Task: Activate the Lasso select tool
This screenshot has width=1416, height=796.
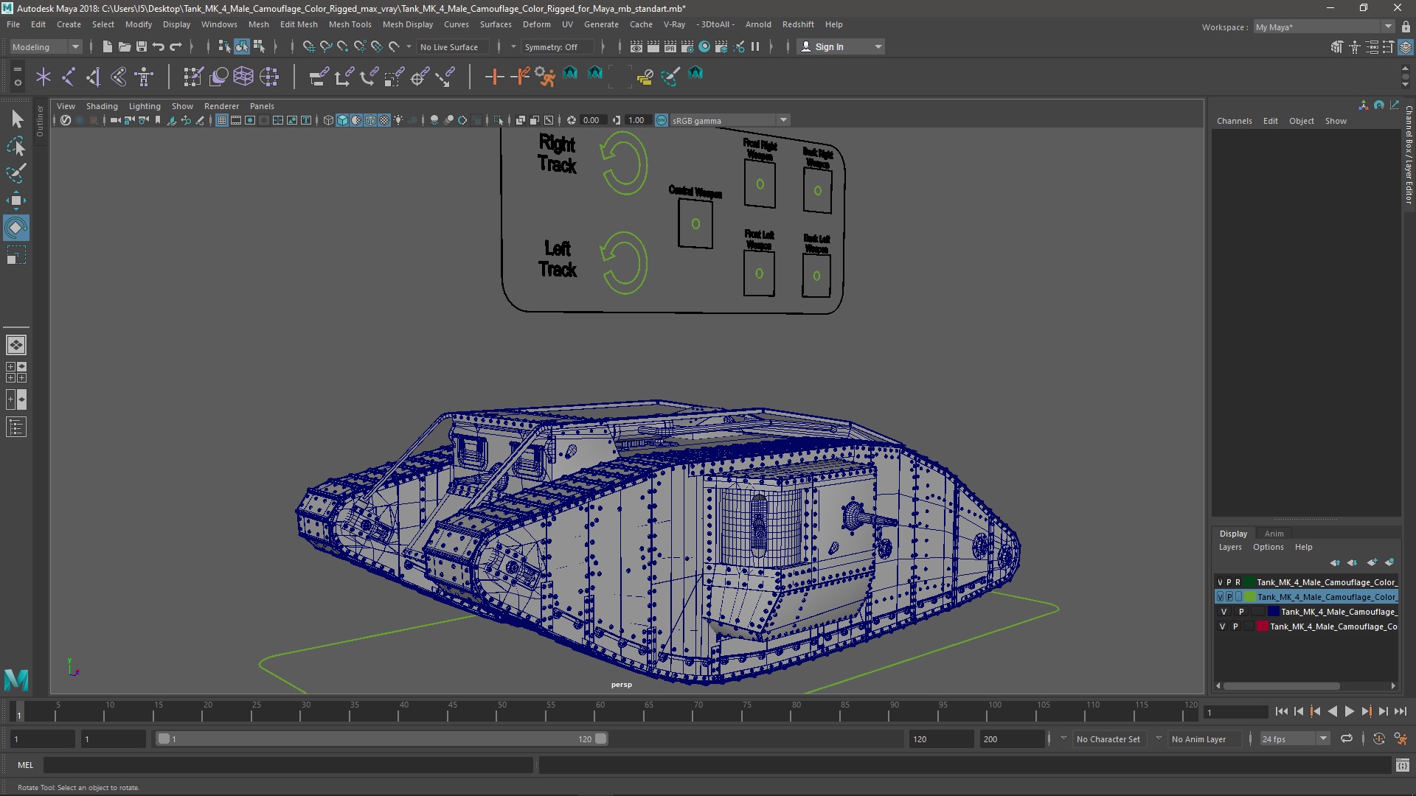Action: click(x=16, y=146)
